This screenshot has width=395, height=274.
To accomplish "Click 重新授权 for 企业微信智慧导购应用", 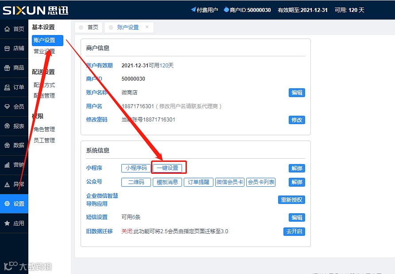I will click(x=293, y=200).
